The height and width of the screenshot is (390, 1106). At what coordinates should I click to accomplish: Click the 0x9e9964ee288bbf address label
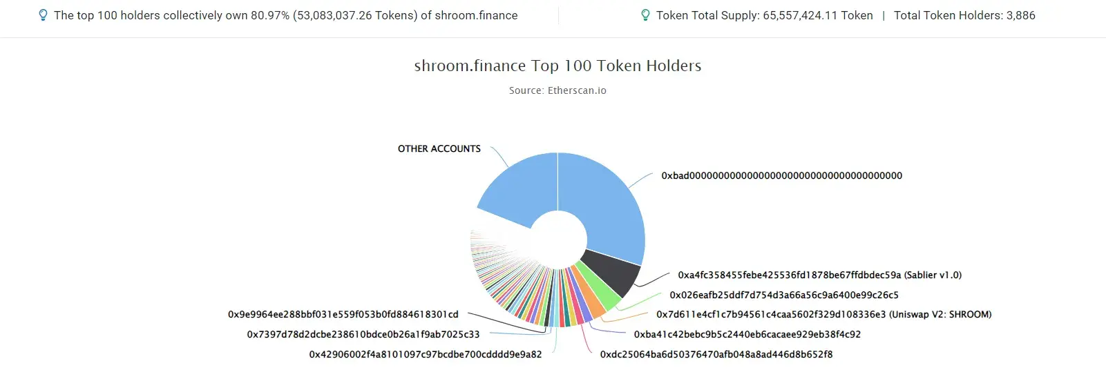coord(343,314)
